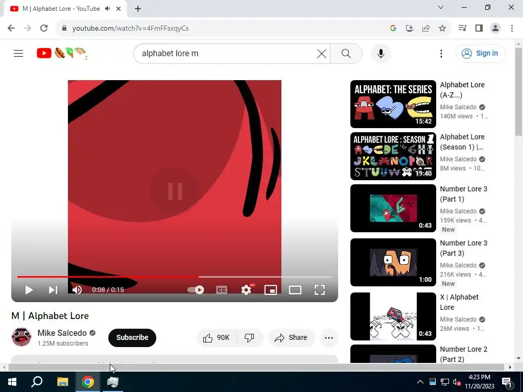Reload the YouTube page

44,28
